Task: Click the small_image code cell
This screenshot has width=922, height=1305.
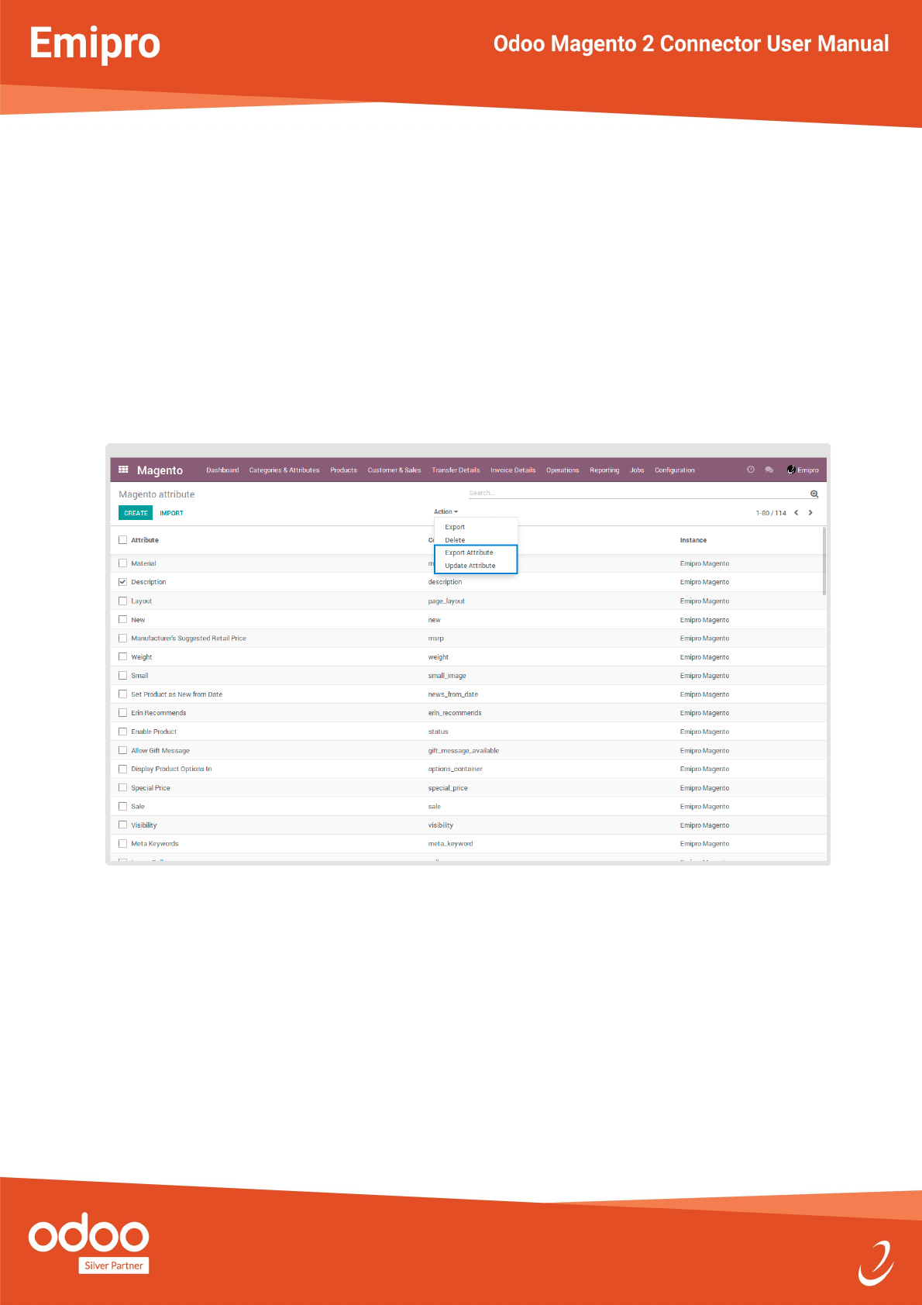Action: coord(447,676)
